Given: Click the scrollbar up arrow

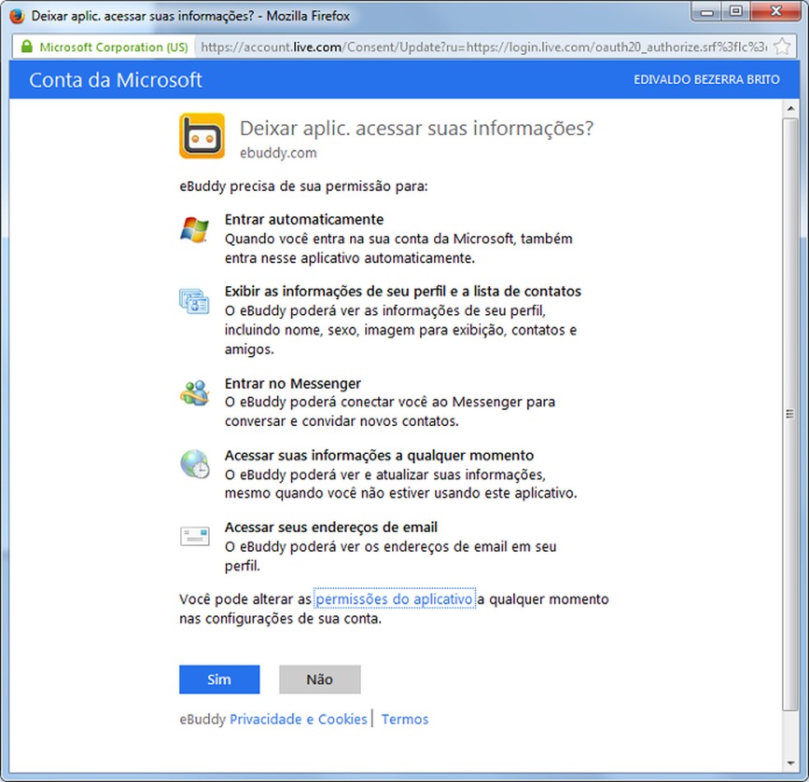Looking at the screenshot, I should pyautogui.click(x=790, y=109).
